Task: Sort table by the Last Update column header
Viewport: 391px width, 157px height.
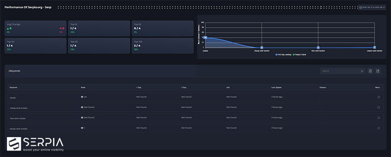Action: point(276,87)
